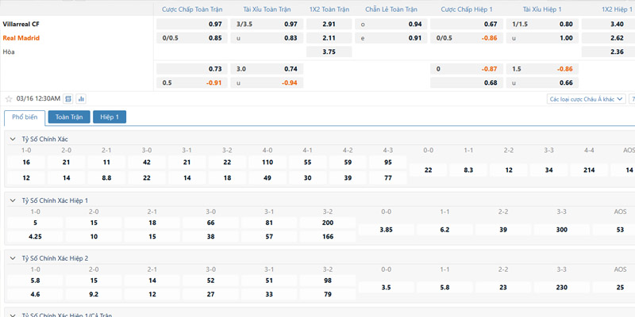
Task: Select first-half 0/0.5 handicap odds -0.86
Action: pyautogui.click(x=467, y=38)
